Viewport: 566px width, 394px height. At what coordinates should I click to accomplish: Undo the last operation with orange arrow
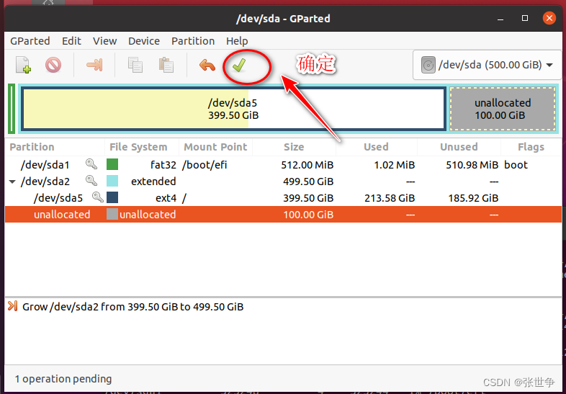pos(207,66)
